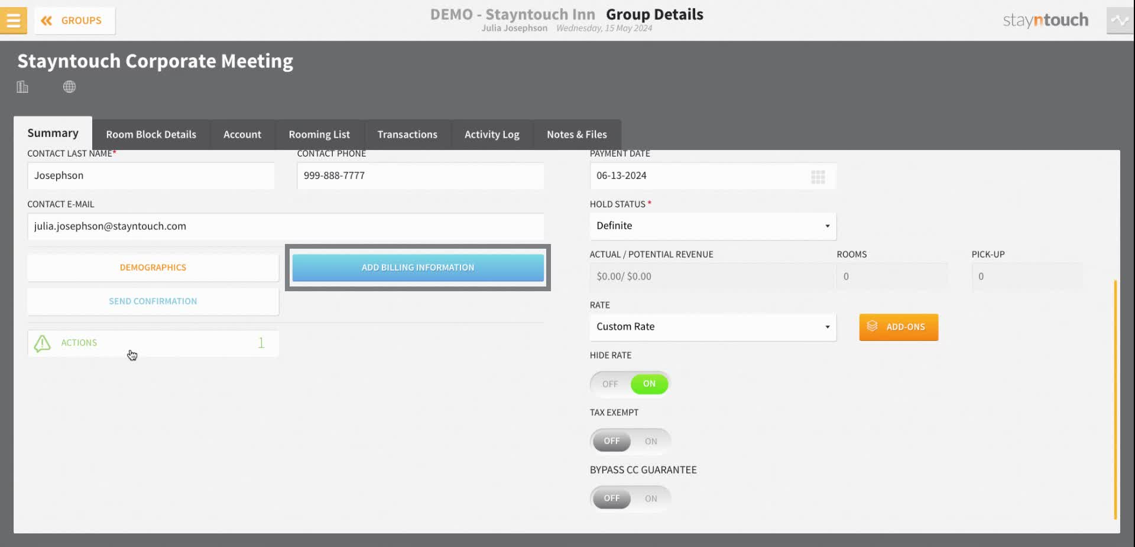Image resolution: width=1135 pixels, height=547 pixels.
Task: Click the Contact Phone field
Action: coord(420,175)
